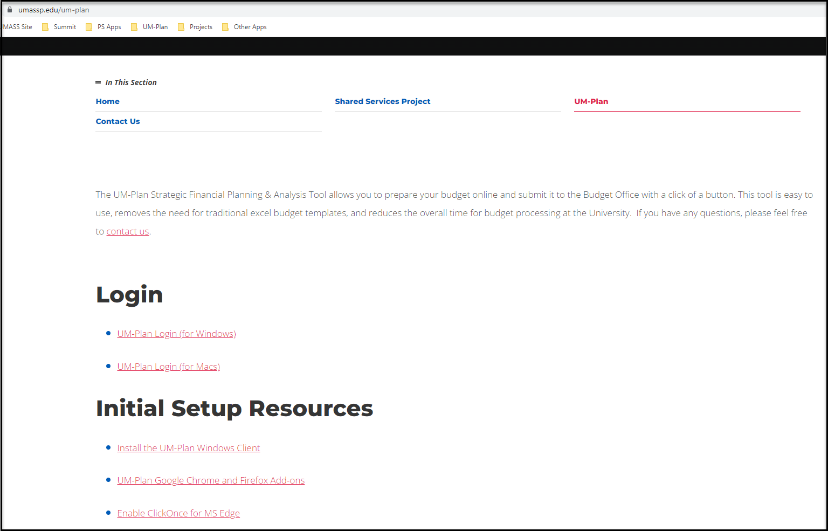Open the PS Apps bookmark folder
The image size is (828, 531).
pos(103,27)
